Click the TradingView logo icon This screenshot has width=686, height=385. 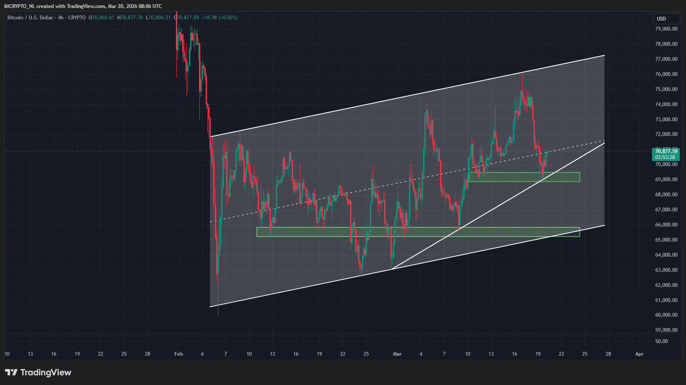point(11,372)
